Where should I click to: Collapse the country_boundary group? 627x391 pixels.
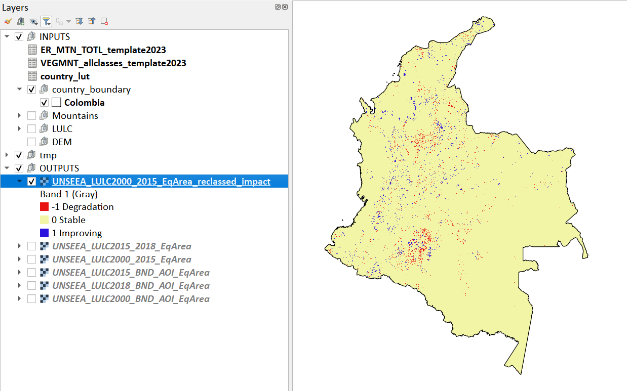19,90
